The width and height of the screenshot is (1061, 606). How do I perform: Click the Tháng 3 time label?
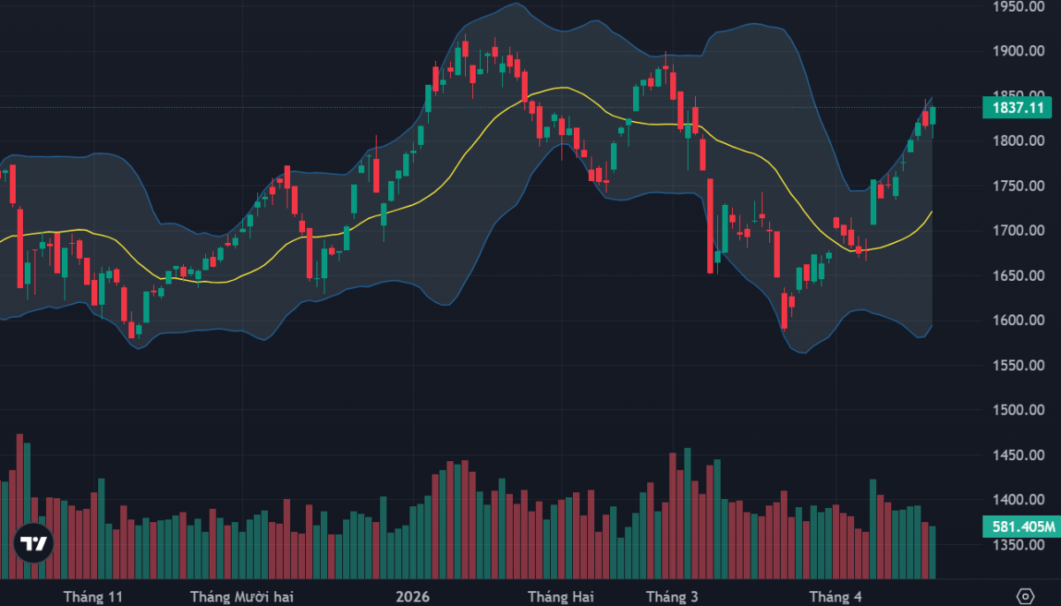coord(672,597)
